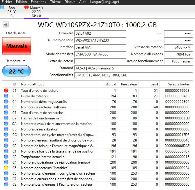Click the previous disk arrow button
This screenshot has width=195, height=190.
click(x=5, y=25)
